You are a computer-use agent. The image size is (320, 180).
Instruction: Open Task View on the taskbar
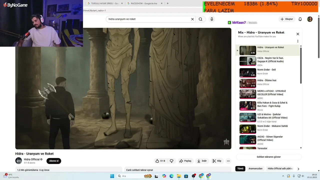(x=156, y=176)
